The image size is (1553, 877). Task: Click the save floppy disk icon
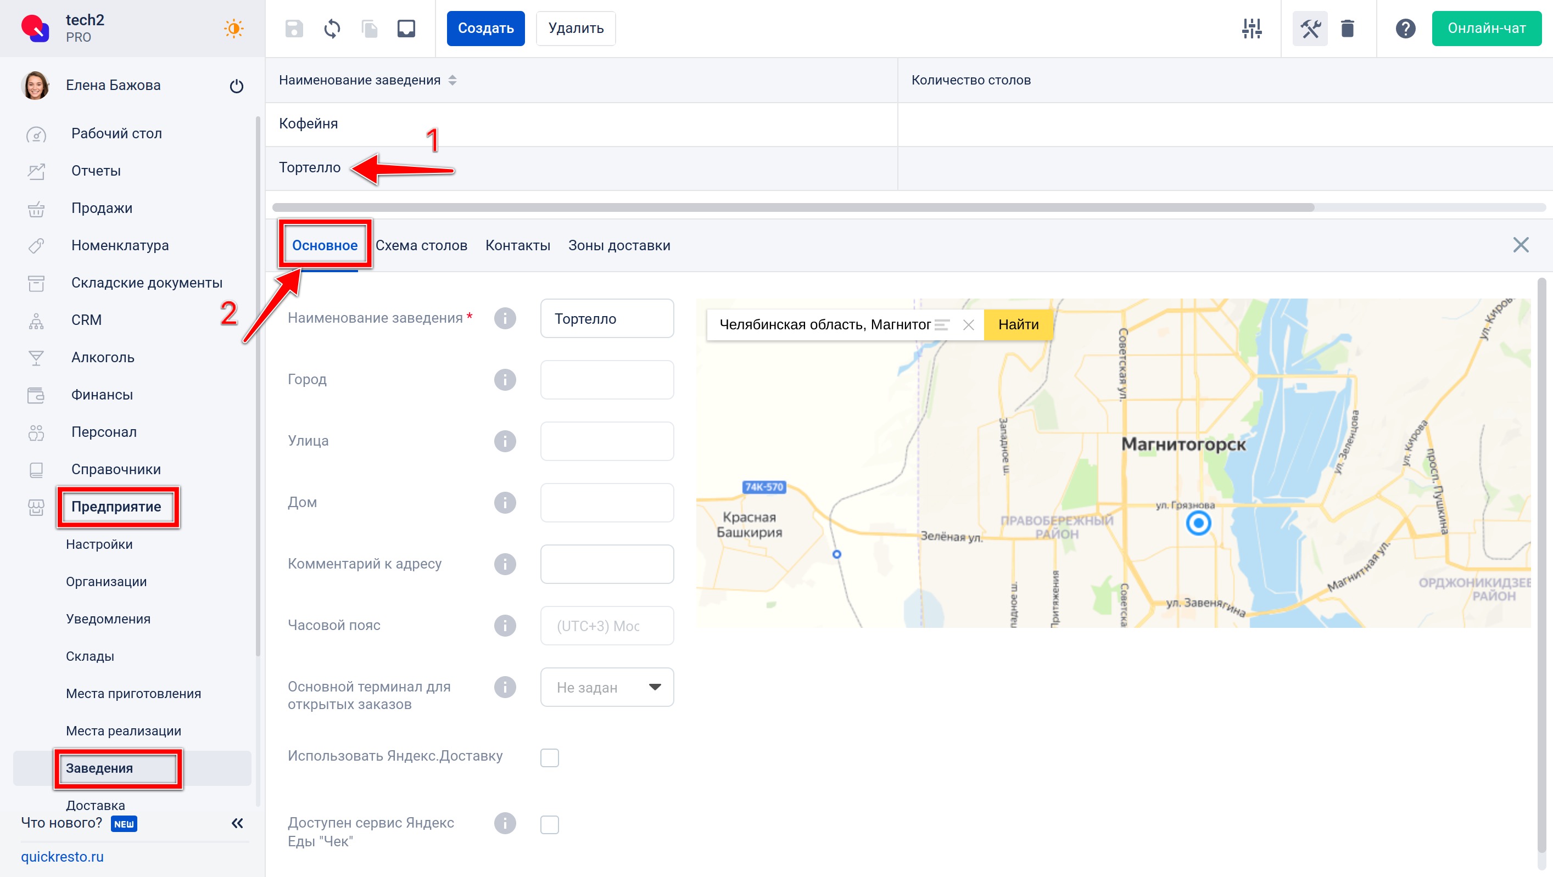coord(294,29)
